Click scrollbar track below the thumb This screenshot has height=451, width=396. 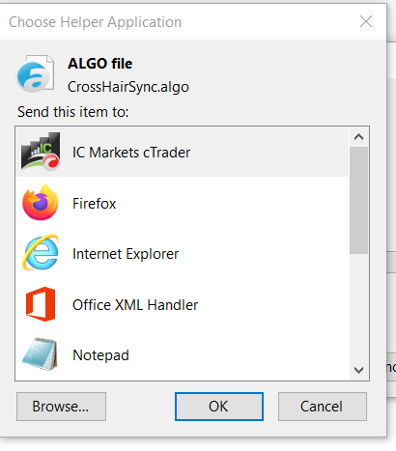click(358, 307)
